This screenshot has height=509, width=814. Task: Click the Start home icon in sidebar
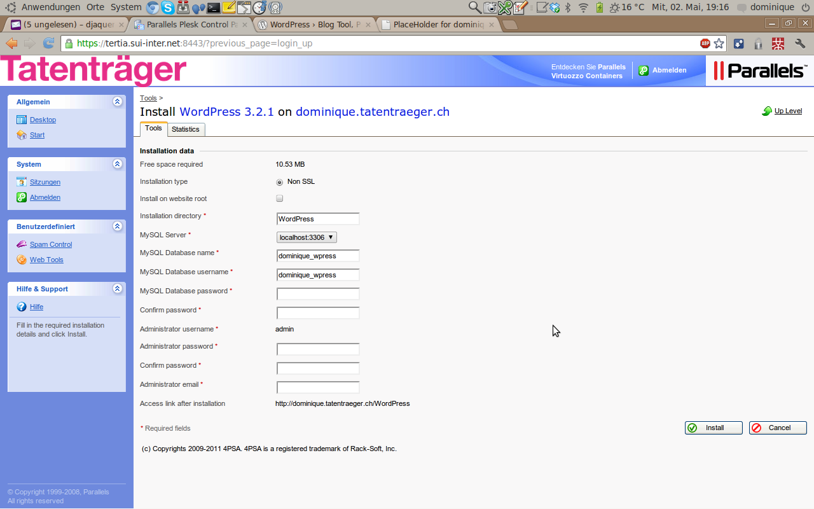pos(22,135)
